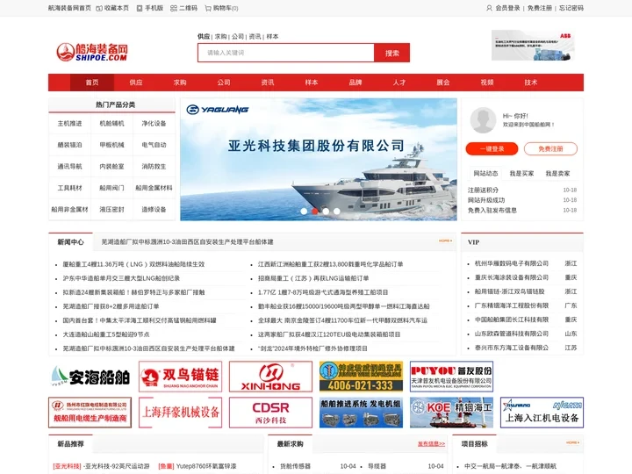Click the 收藏本页 bookmark icon
The image size is (632, 474).
98,8
